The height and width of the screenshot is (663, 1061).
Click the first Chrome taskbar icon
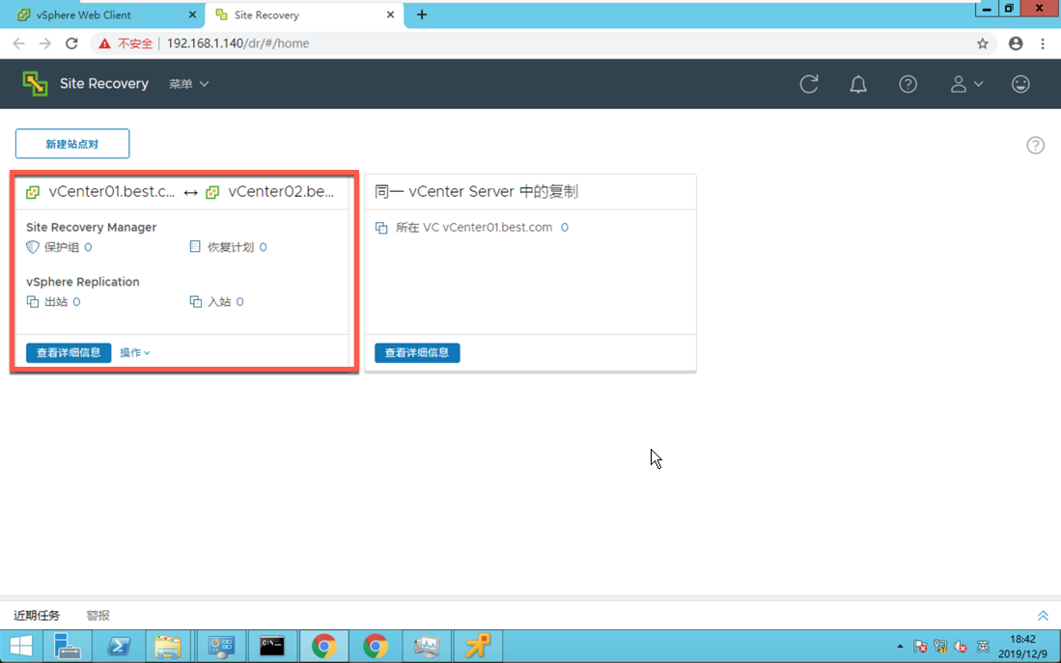[x=324, y=646]
